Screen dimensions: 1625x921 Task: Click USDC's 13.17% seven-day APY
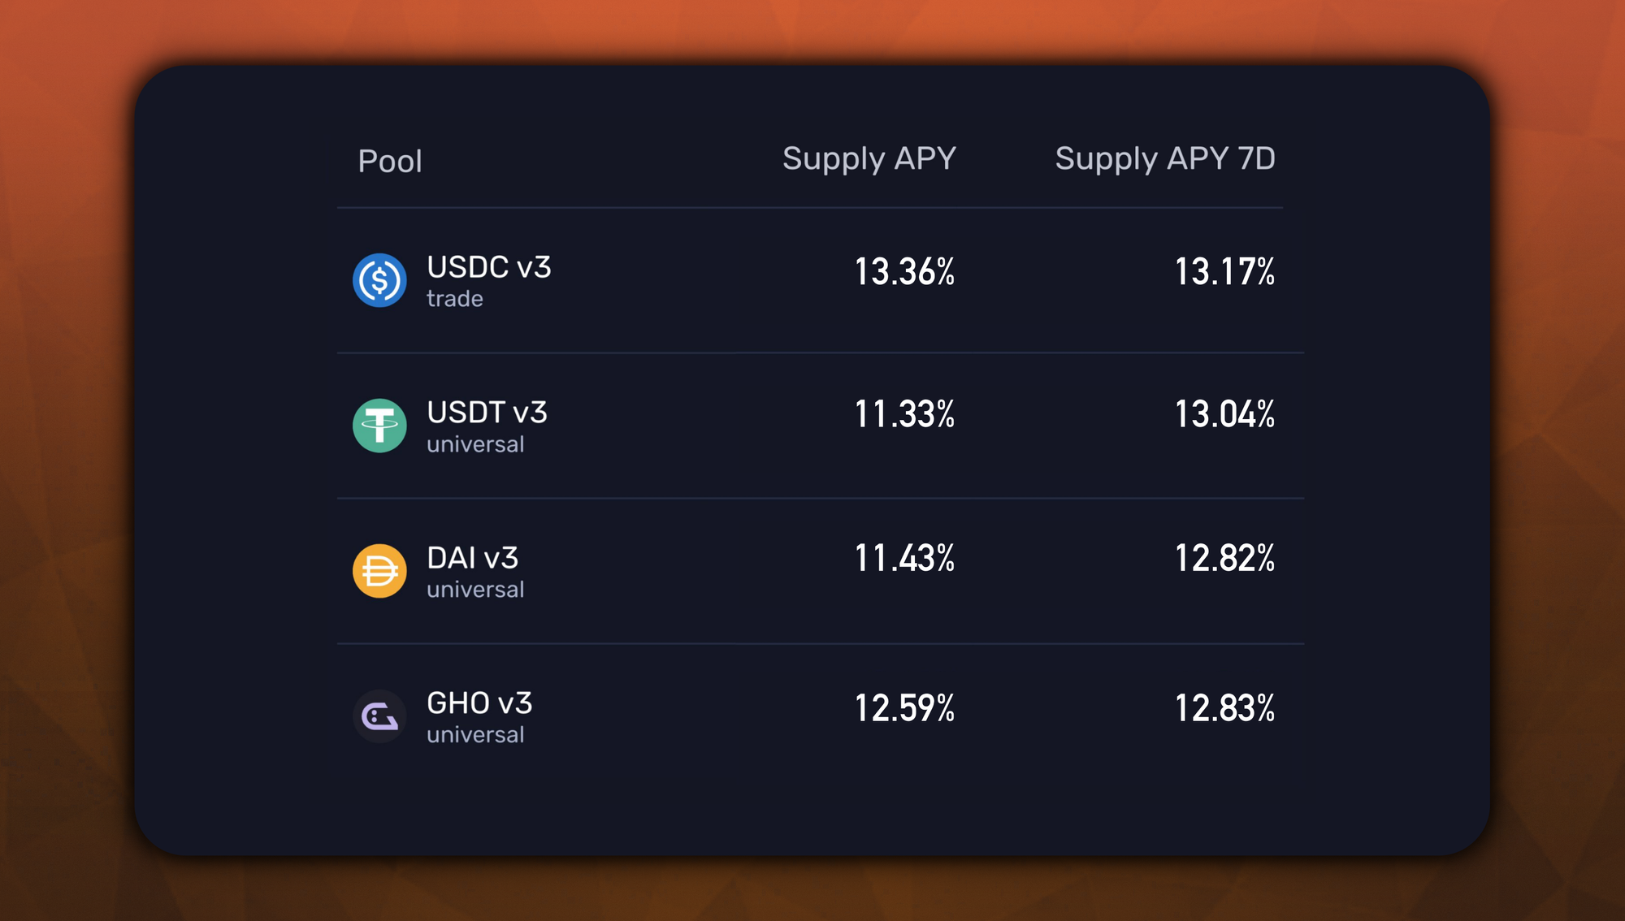coord(1224,272)
